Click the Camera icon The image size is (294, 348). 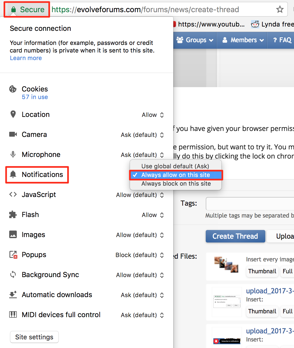coord(13,134)
